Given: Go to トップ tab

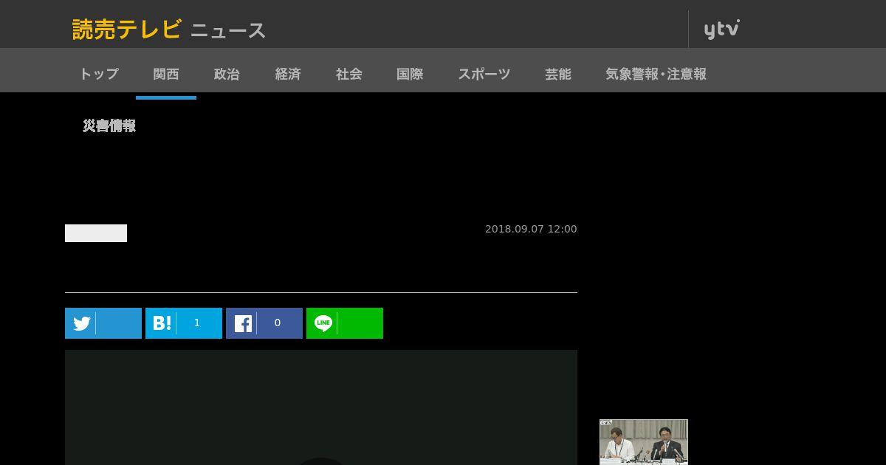Looking at the screenshot, I should (99, 74).
